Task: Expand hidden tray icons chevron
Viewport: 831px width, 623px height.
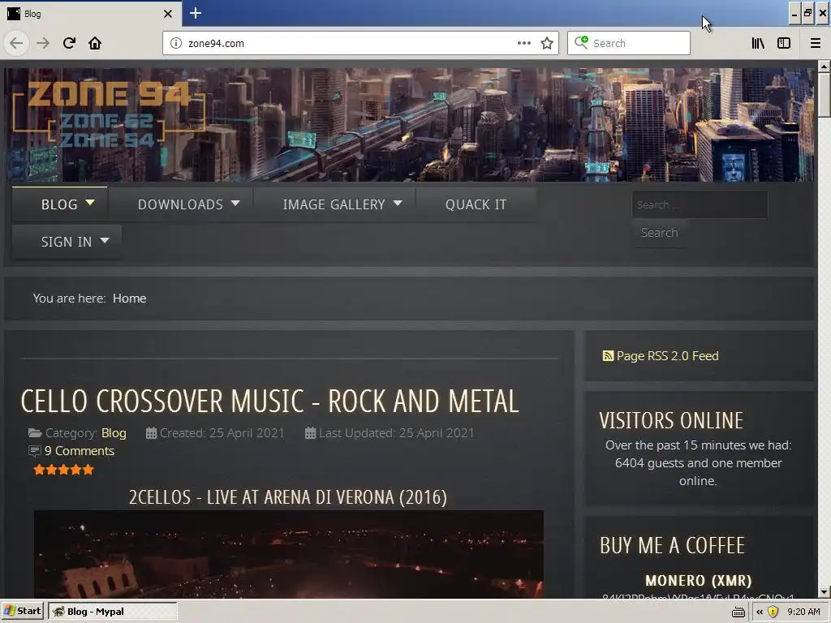Action: coord(760,612)
